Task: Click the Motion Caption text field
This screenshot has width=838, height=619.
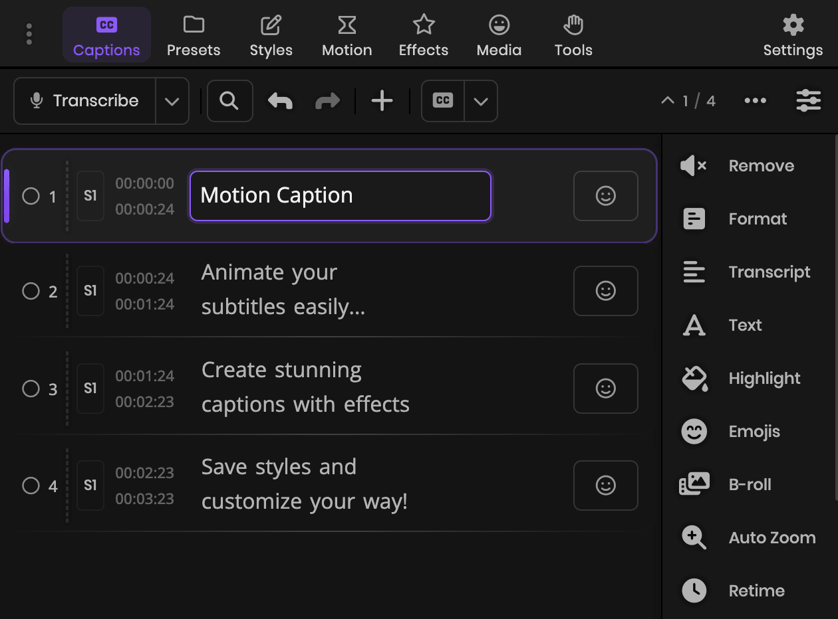Action: click(x=341, y=196)
